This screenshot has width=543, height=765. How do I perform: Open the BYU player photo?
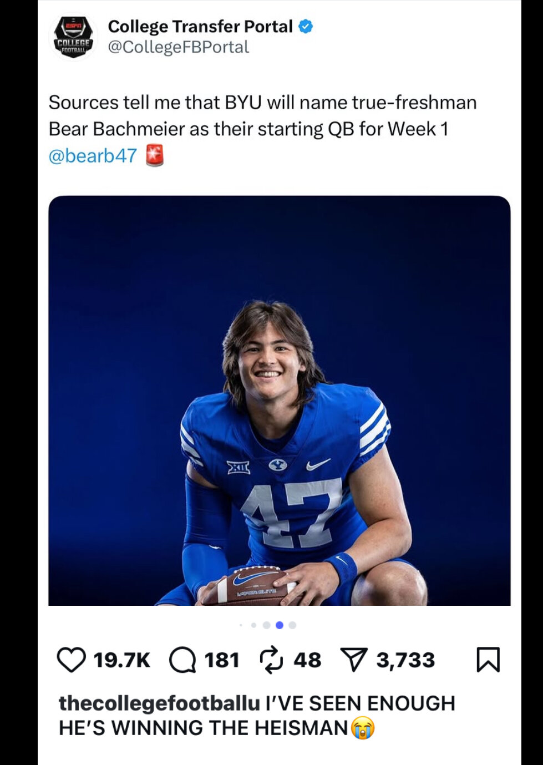pyautogui.click(x=280, y=401)
